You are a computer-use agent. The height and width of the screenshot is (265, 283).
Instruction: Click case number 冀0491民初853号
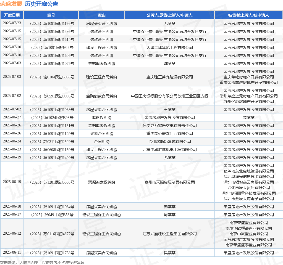click(59, 215)
